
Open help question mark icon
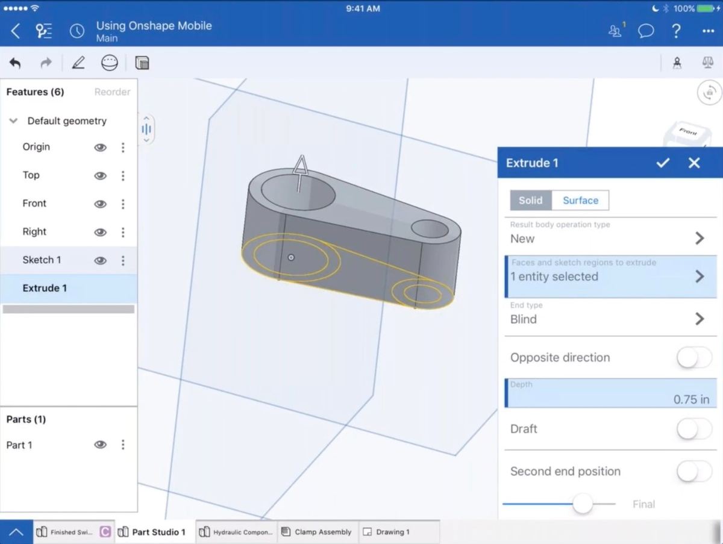coord(677,31)
